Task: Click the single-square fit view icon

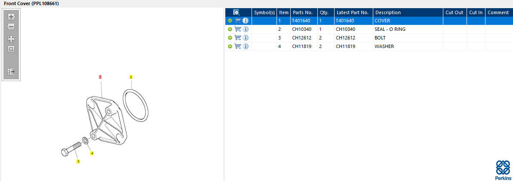Action: (x=11, y=49)
